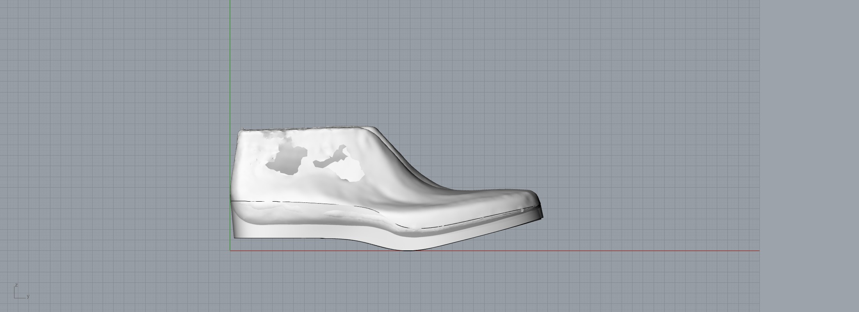Click the y label on the axis icon
Image resolution: width=859 pixels, height=312 pixels.
click(x=28, y=296)
